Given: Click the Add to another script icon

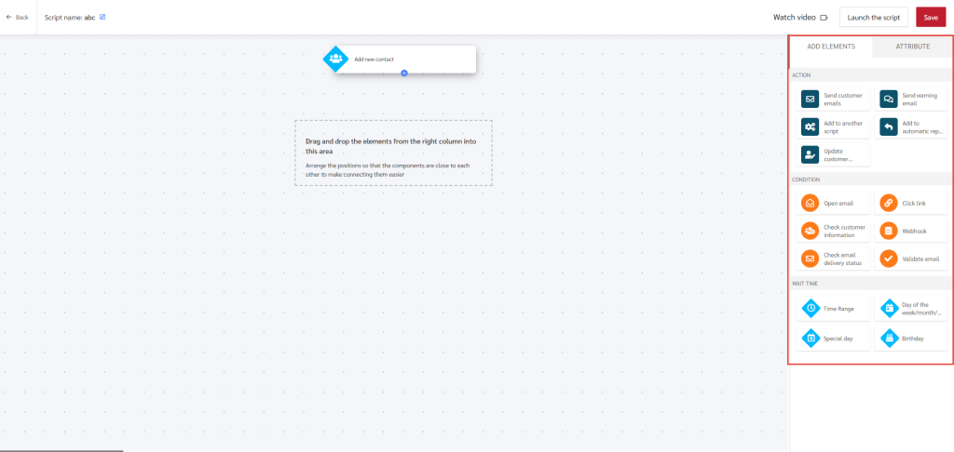Looking at the screenshot, I should (x=810, y=126).
